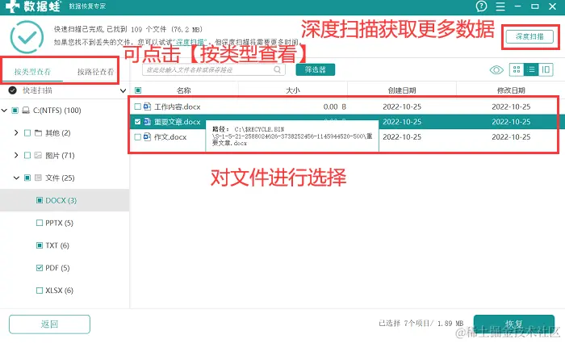The height and width of the screenshot is (343, 565).
Task: Open the 筛选器 filter button
Action: point(316,69)
